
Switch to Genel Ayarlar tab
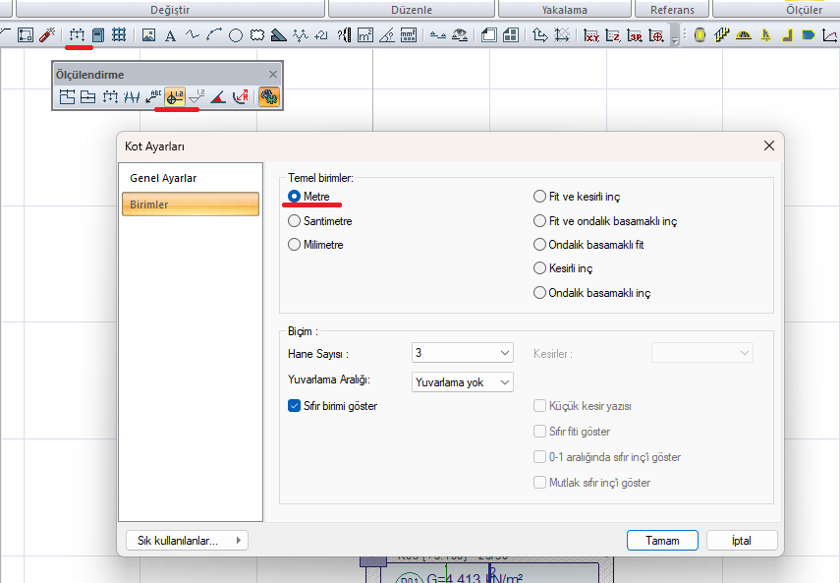click(x=163, y=178)
